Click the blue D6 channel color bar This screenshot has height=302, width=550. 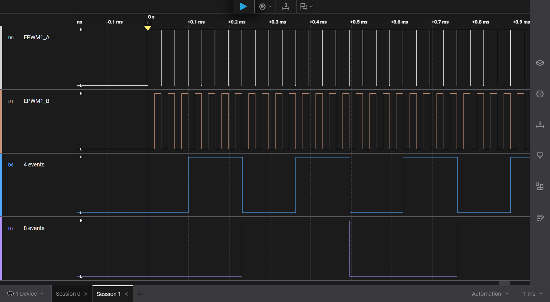click(1, 185)
